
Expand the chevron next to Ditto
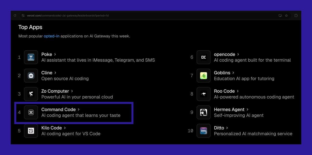227,128
